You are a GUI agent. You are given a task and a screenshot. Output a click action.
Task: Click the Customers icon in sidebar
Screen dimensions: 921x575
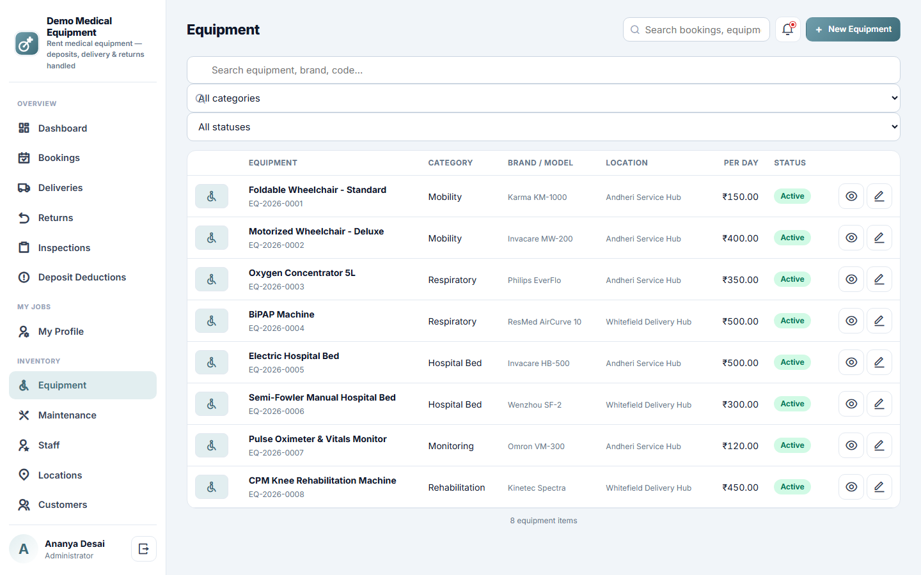tap(24, 505)
